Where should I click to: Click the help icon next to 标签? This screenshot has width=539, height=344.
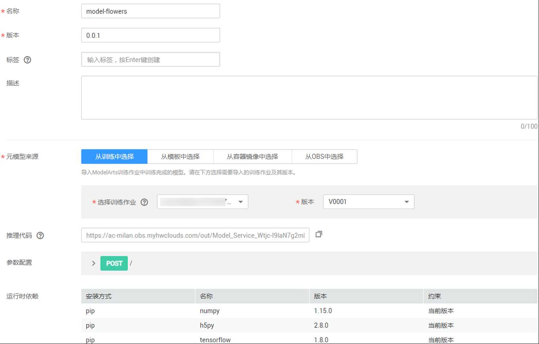point(27,60)
